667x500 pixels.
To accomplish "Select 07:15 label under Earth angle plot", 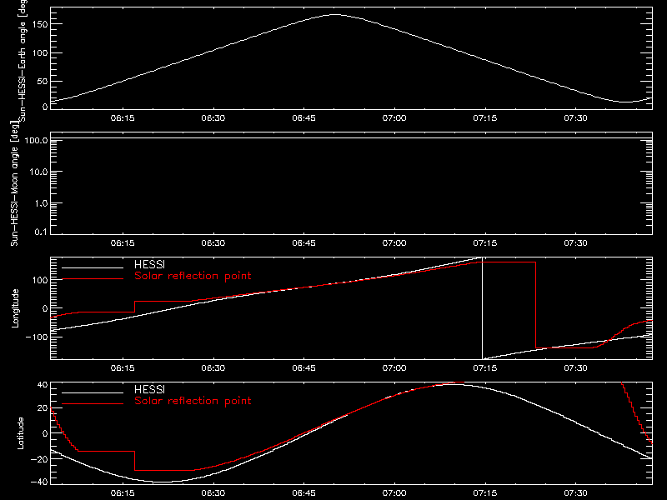I will click(x=485, y=117).
